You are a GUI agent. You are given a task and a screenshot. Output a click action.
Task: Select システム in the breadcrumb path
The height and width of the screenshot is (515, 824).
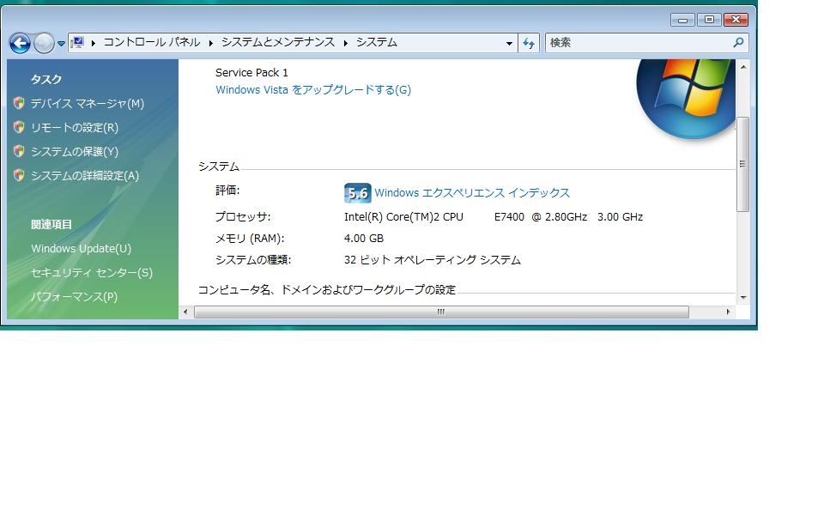click(x=377, y=42)
